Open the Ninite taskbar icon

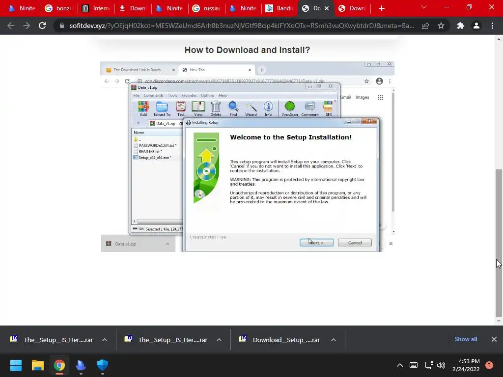click(x=81, y=365)
